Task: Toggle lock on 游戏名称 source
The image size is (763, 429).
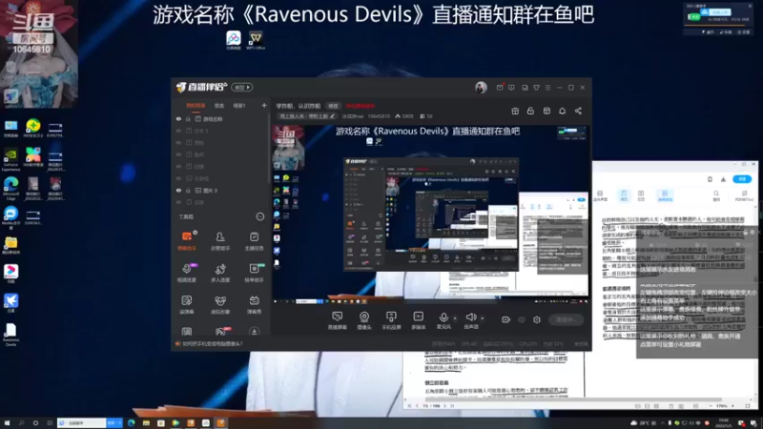Action: (188, 118)
